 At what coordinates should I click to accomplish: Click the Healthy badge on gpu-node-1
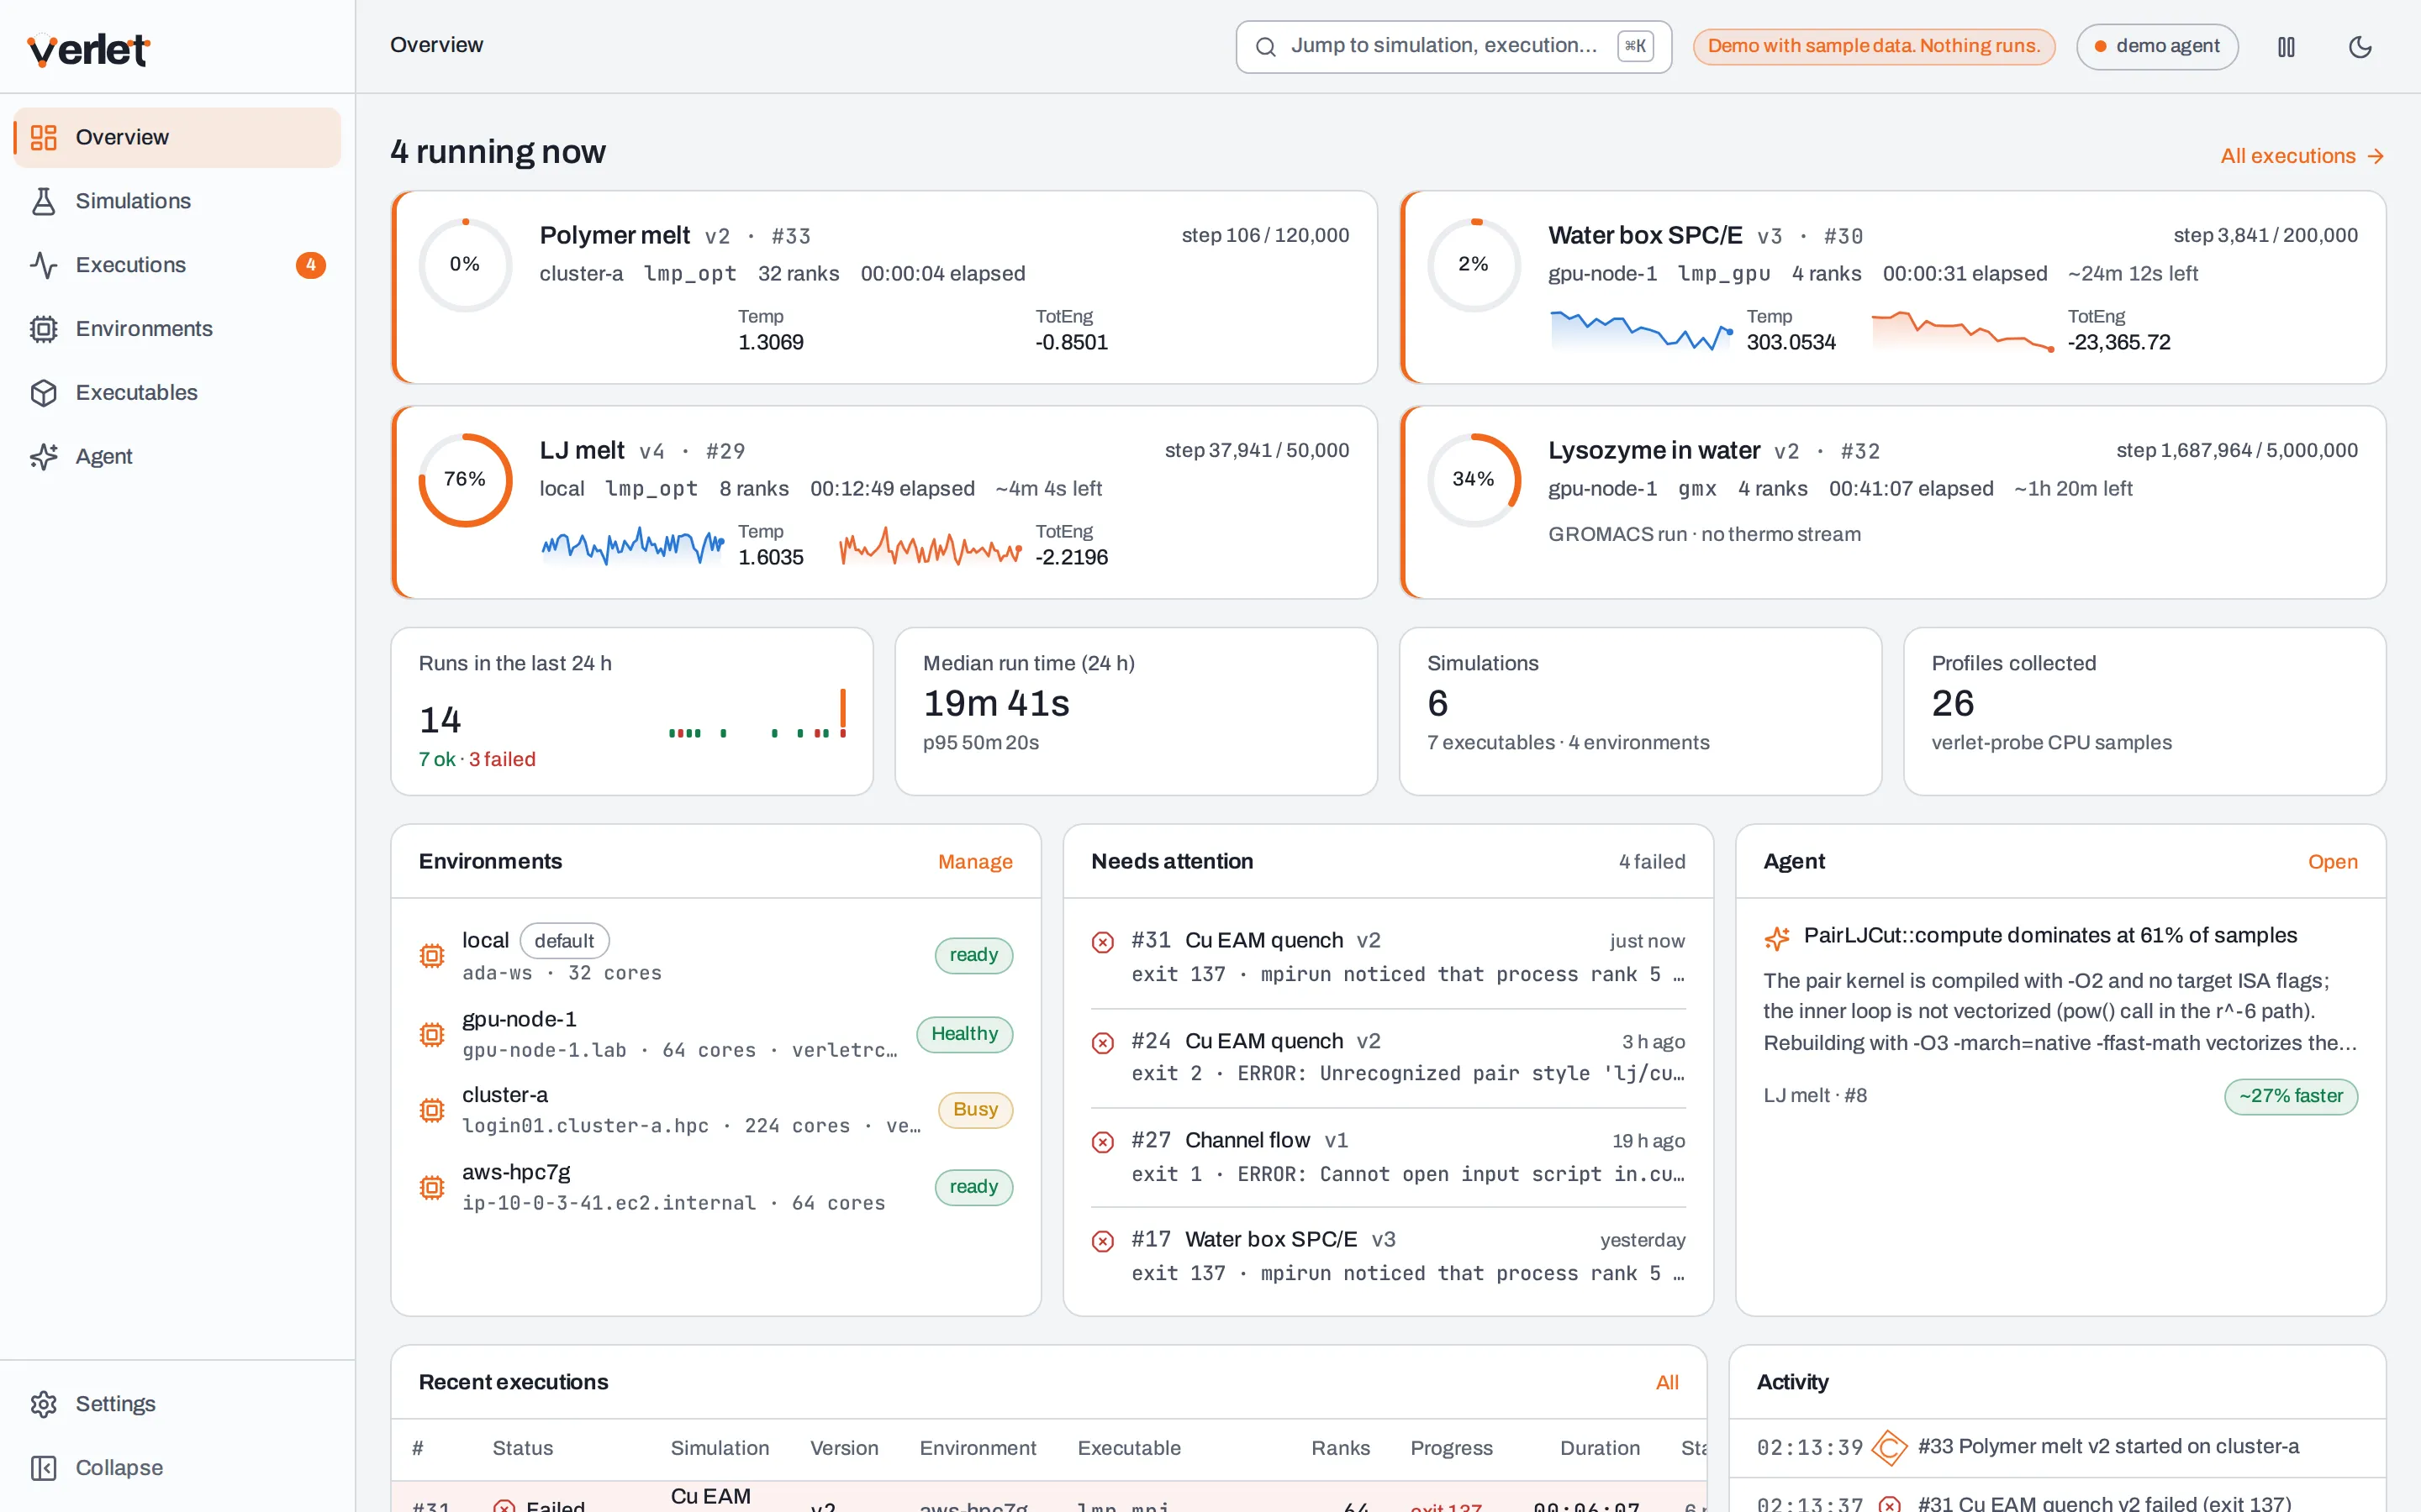point(964,1034)
